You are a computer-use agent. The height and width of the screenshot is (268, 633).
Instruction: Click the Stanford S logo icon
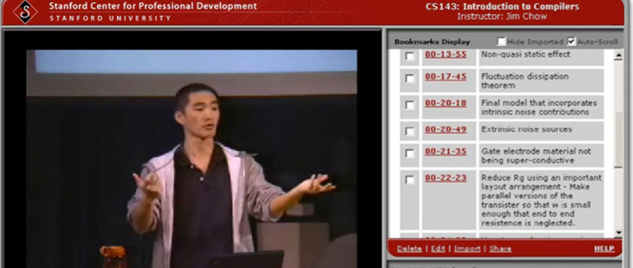coord(25,12)
